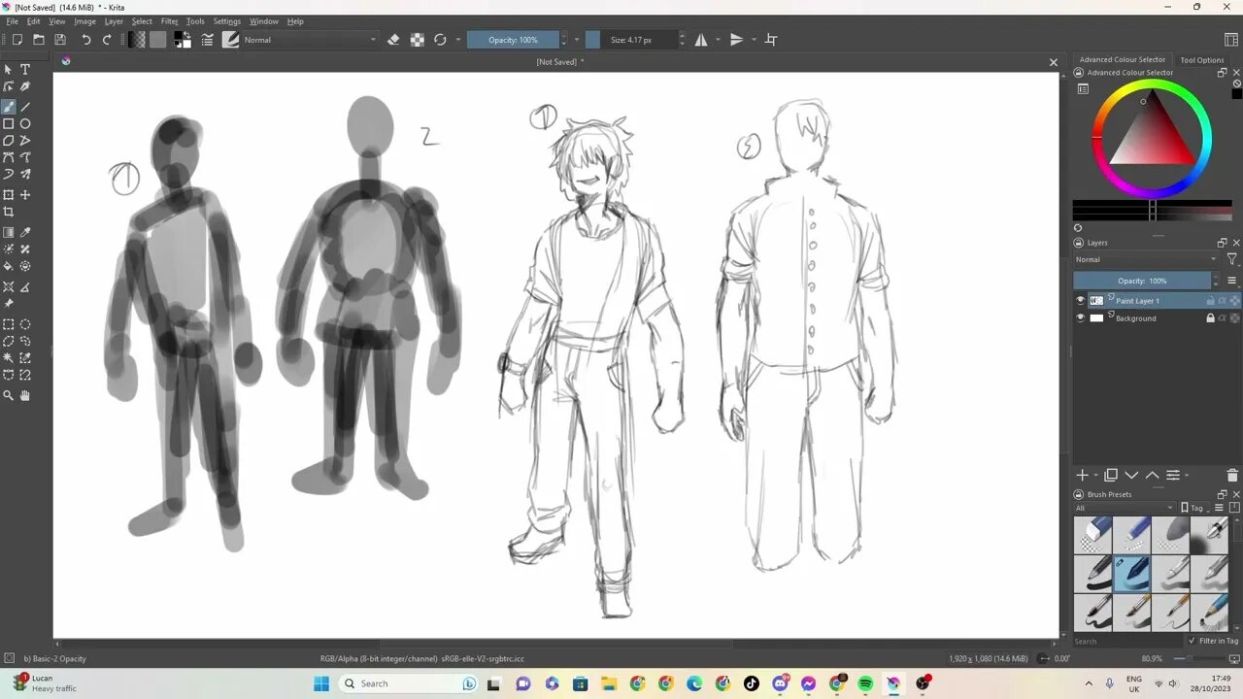Select the Rectangle tool
The image size is (1243, 699).
coord(9,123)
